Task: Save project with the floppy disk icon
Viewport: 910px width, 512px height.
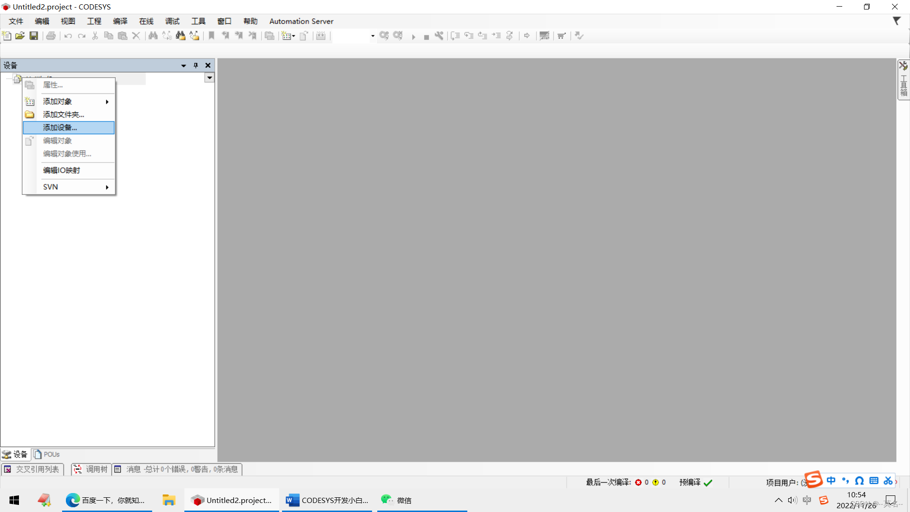Action: 34,36
